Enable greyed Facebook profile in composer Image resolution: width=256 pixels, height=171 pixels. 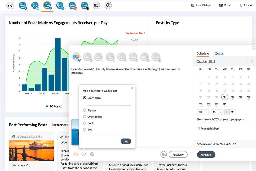point(87,57)
